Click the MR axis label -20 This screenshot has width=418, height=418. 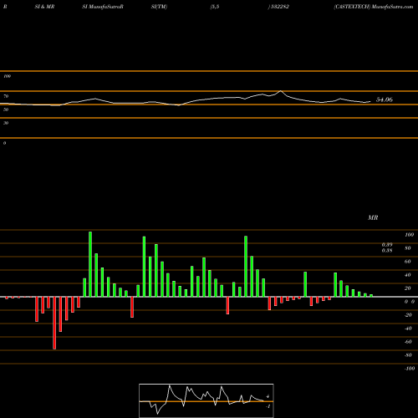pos(408,315)
